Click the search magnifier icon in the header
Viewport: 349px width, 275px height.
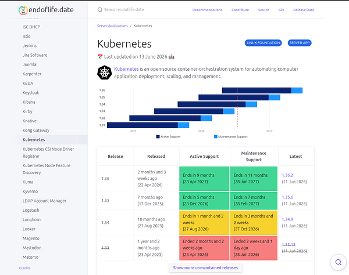(x=100, y=10)
